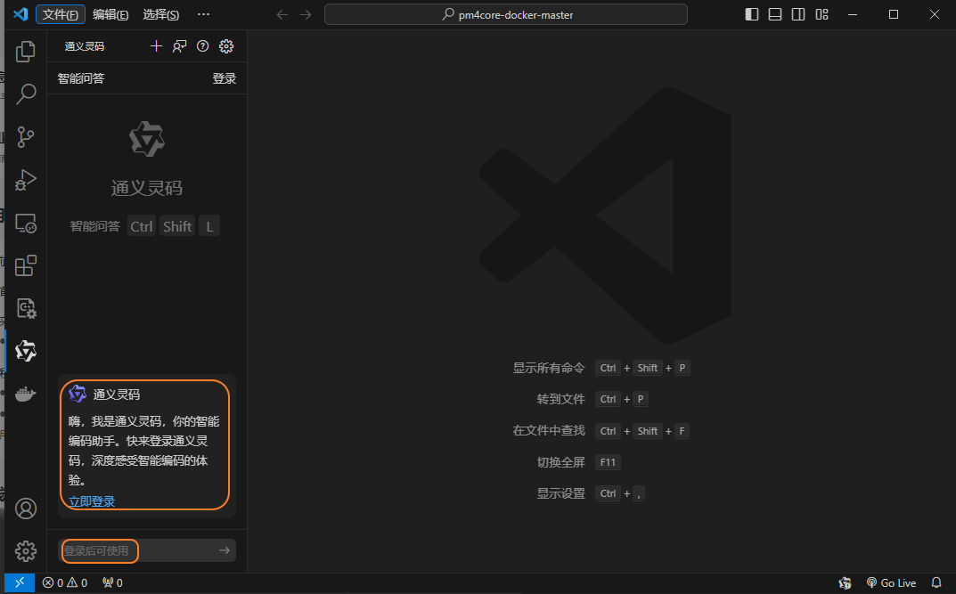Open the Docker view in activity bar
The image size is (956, 594).
(x=26, y=394)
